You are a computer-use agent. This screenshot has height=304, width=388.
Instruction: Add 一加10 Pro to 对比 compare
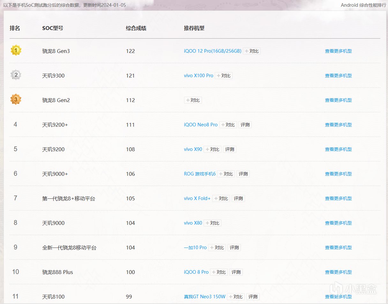click(x=217, y=248)
